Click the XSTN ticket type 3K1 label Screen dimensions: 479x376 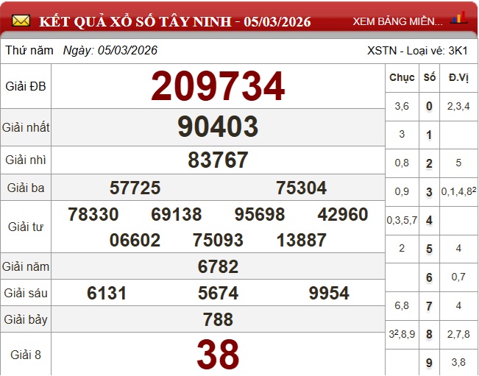(419, 51)
